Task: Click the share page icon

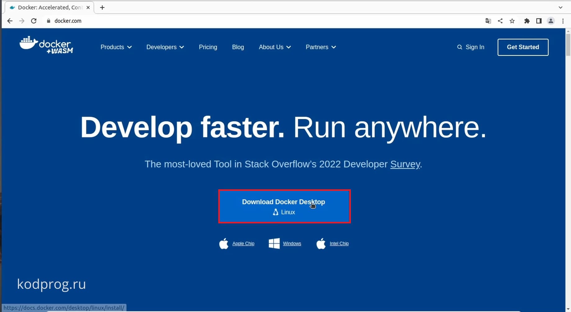Action: (x=500, y=21)
